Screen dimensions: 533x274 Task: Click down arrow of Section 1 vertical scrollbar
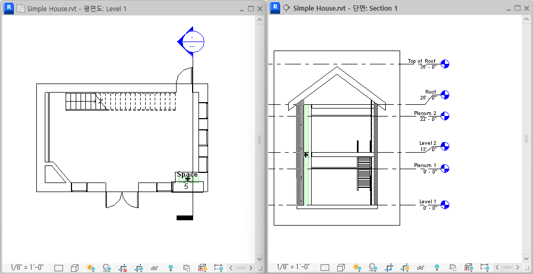[x=526, y=259]
